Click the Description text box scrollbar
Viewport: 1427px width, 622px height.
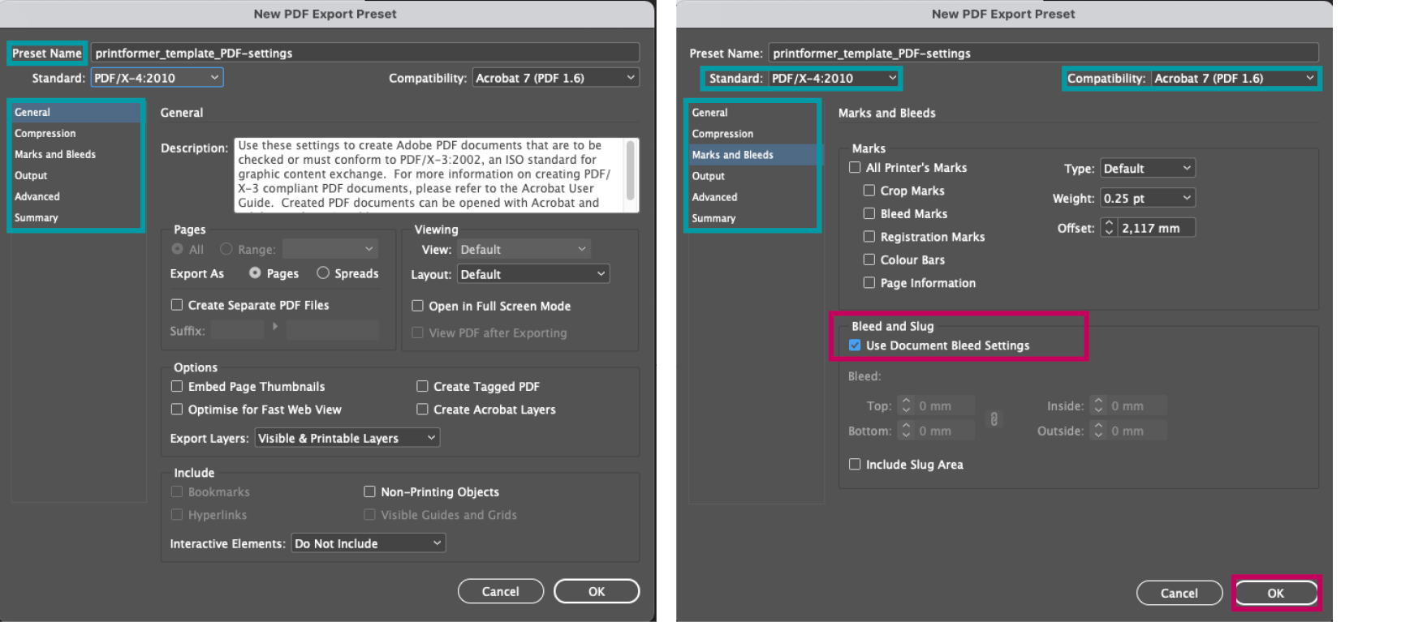tap(630, 172)
